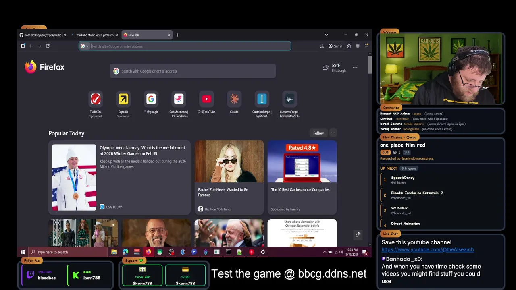The height and width of the screenshot is (290, 516).
Task: Open Firefox sidebar toggle icon
Action: tap(23, 46)
